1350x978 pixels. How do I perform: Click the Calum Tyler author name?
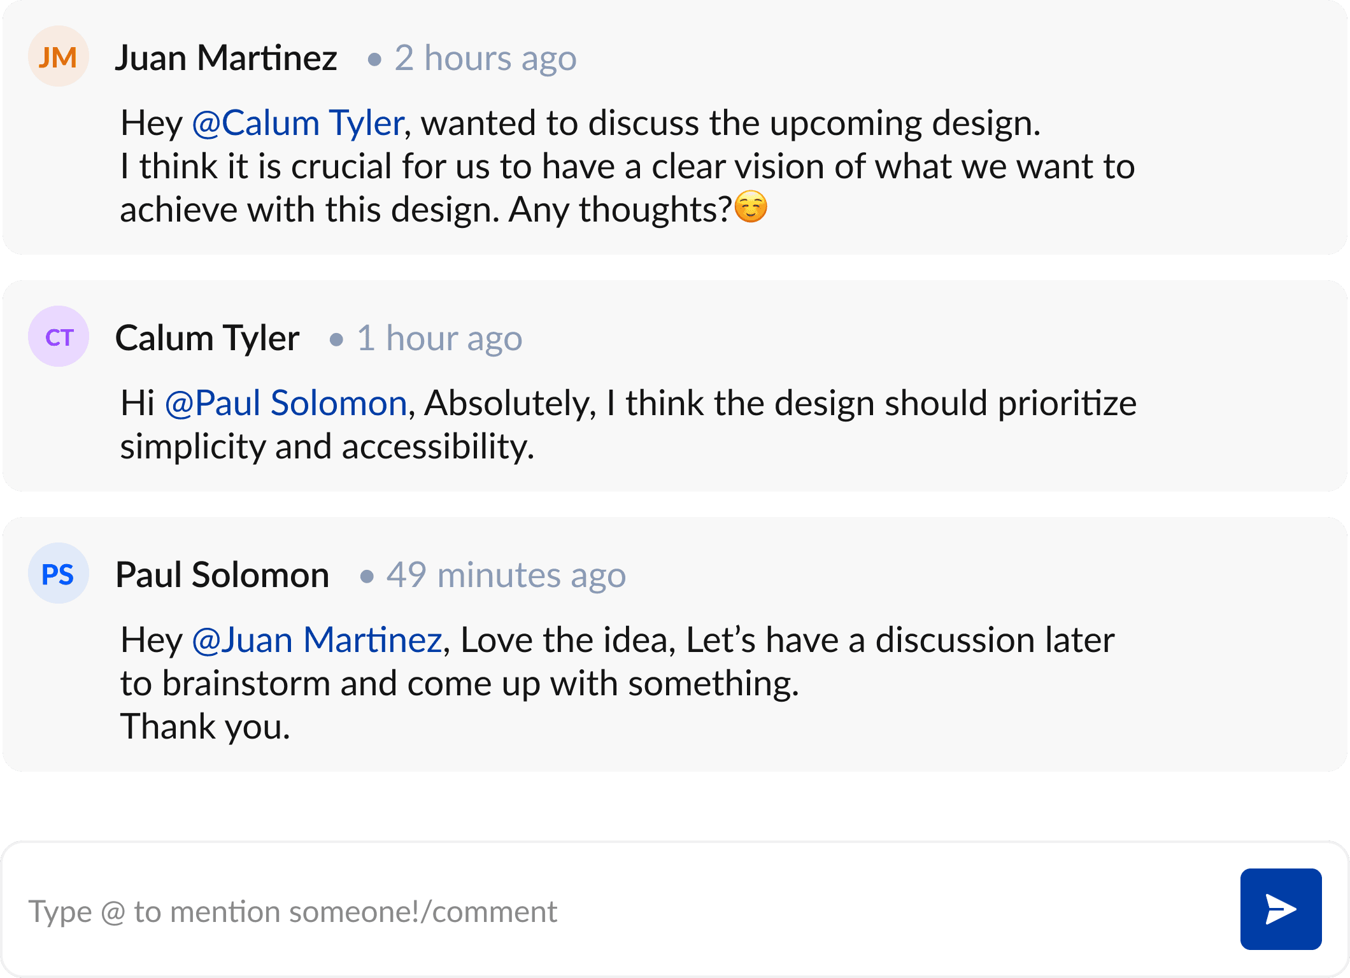click(x=207, y=337)
